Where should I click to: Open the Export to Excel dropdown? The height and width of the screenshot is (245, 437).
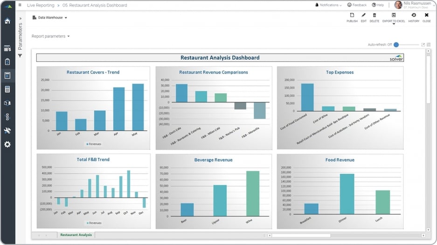point(394,18)
